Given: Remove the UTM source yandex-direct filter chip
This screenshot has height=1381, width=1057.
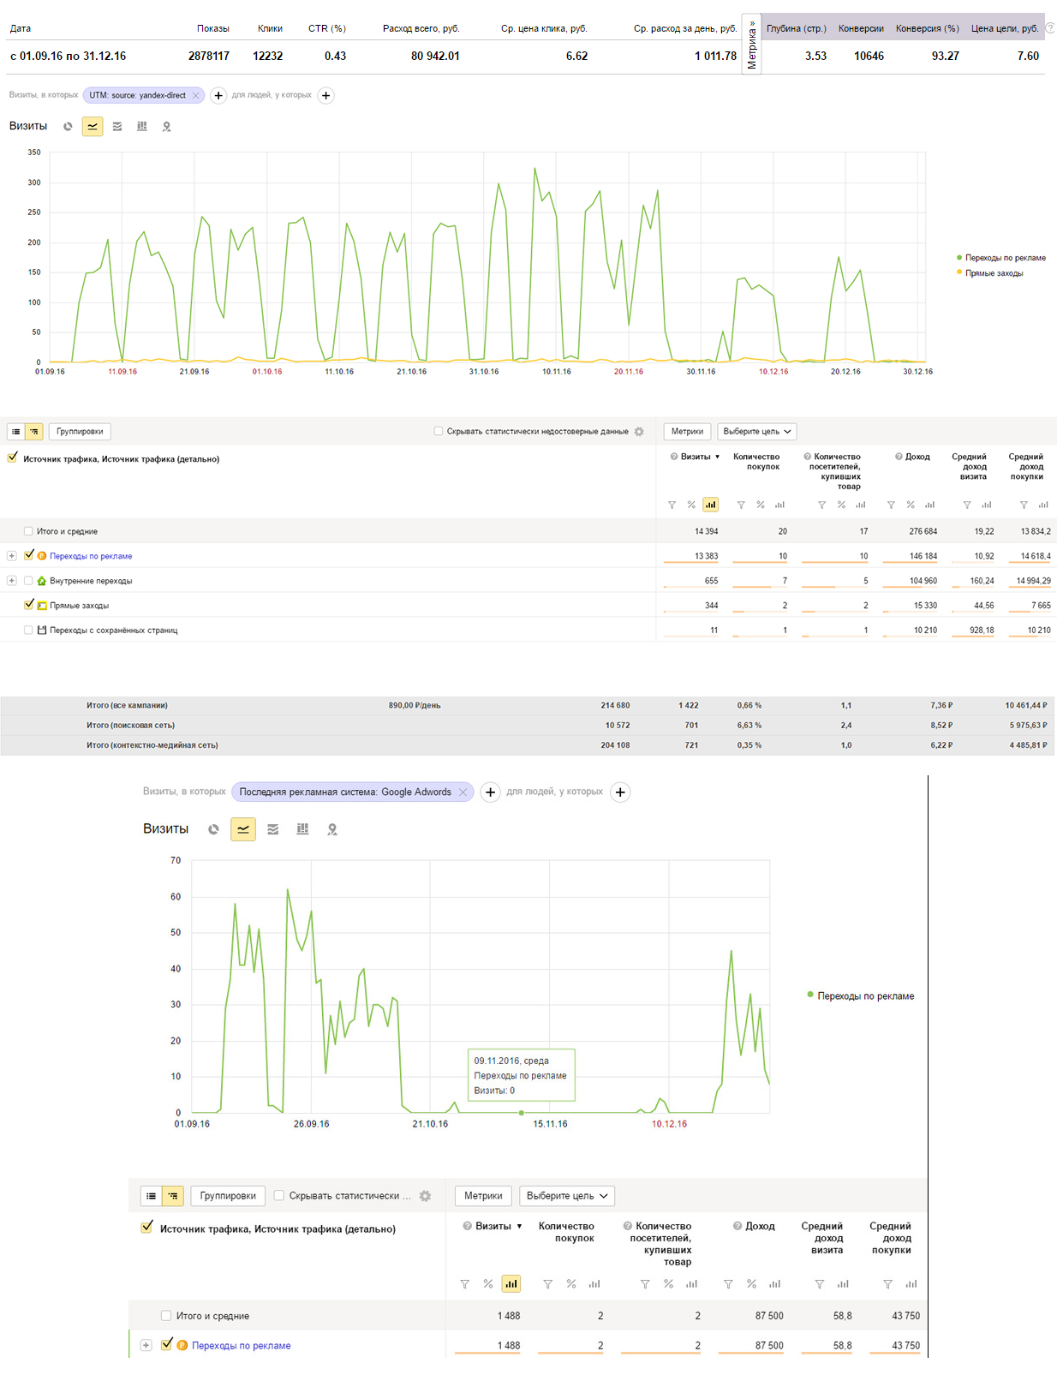Looking at the screenshot, I should coord(196,95).
